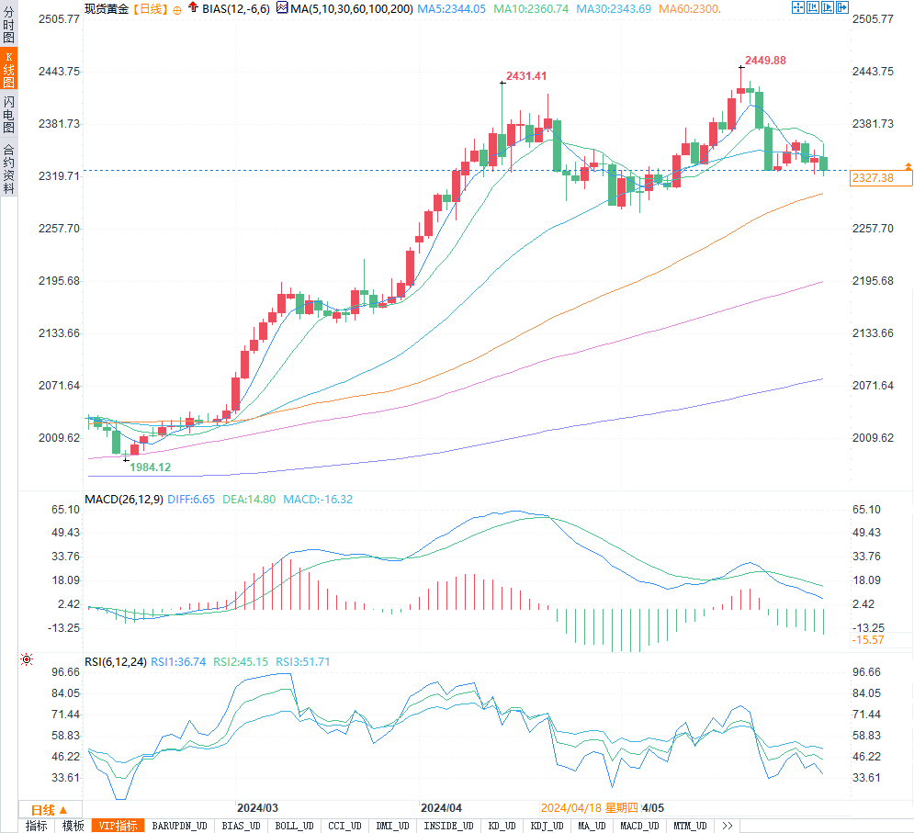
Task: Click the orange arrow above the 2327.38 label
Action: pyautogui.click(x=908, y=166)
